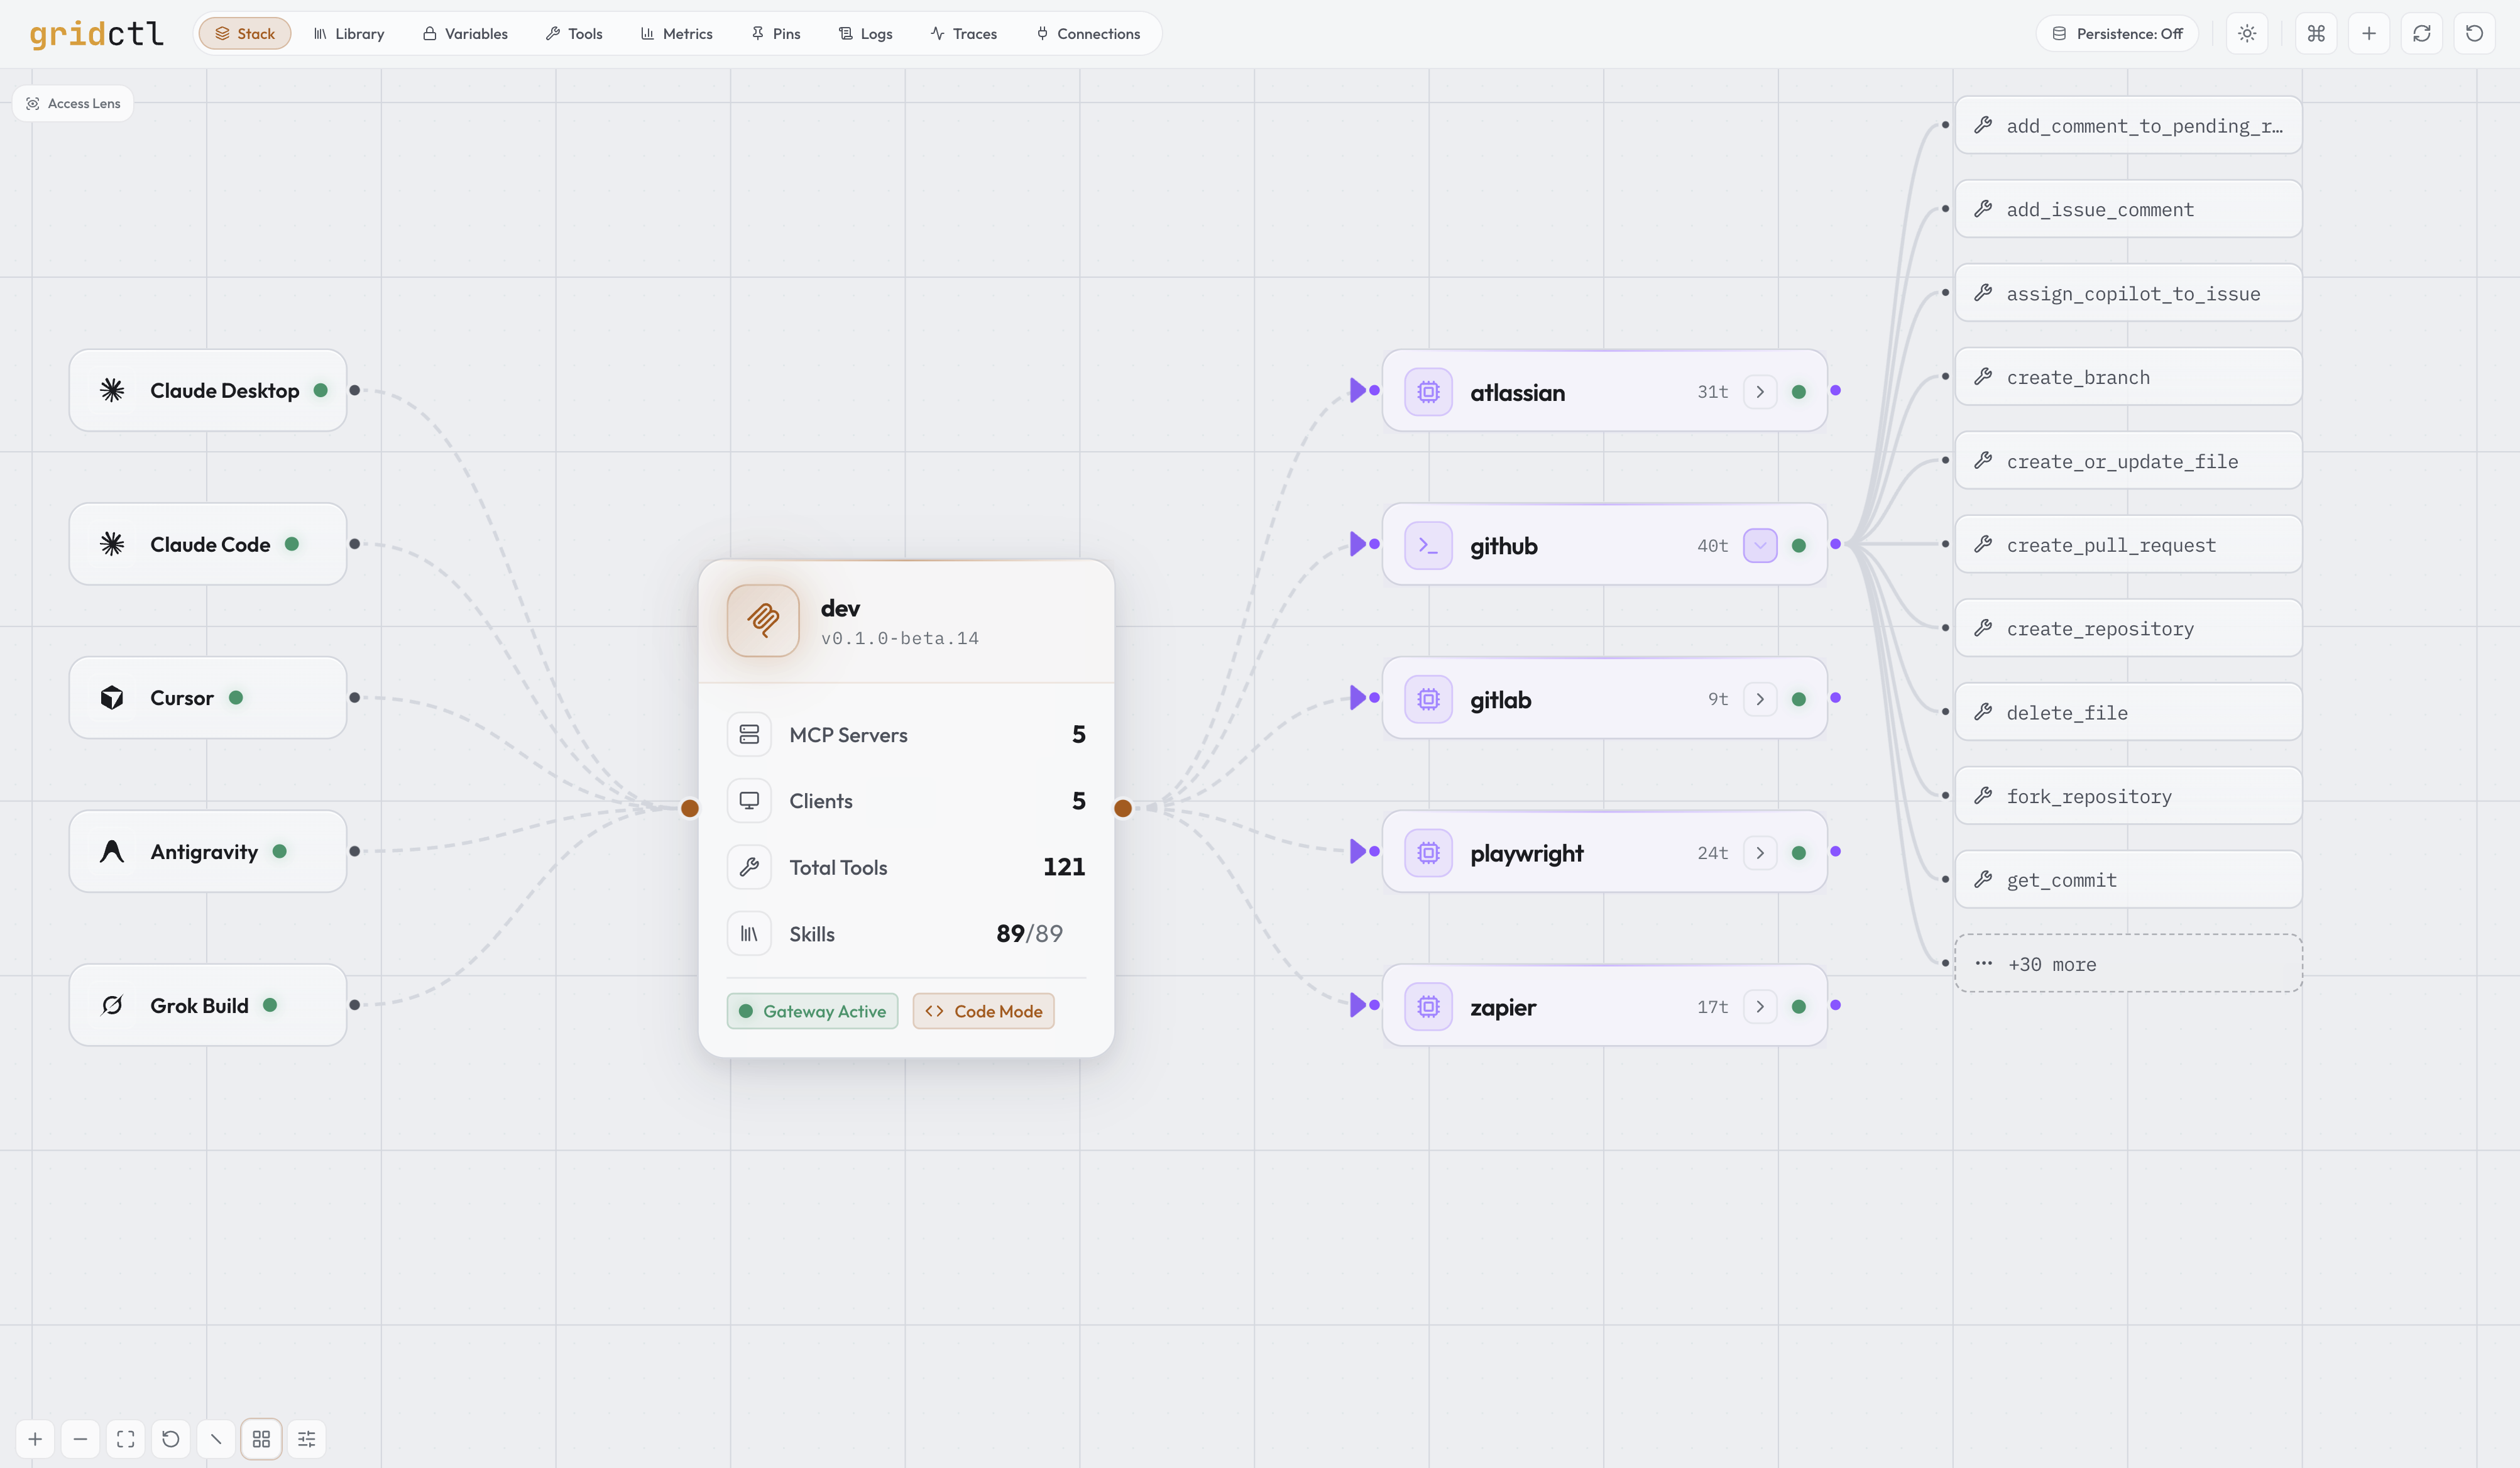
Task: Click the single-arrow reset icon in header
Action: tap(2475, 34)
